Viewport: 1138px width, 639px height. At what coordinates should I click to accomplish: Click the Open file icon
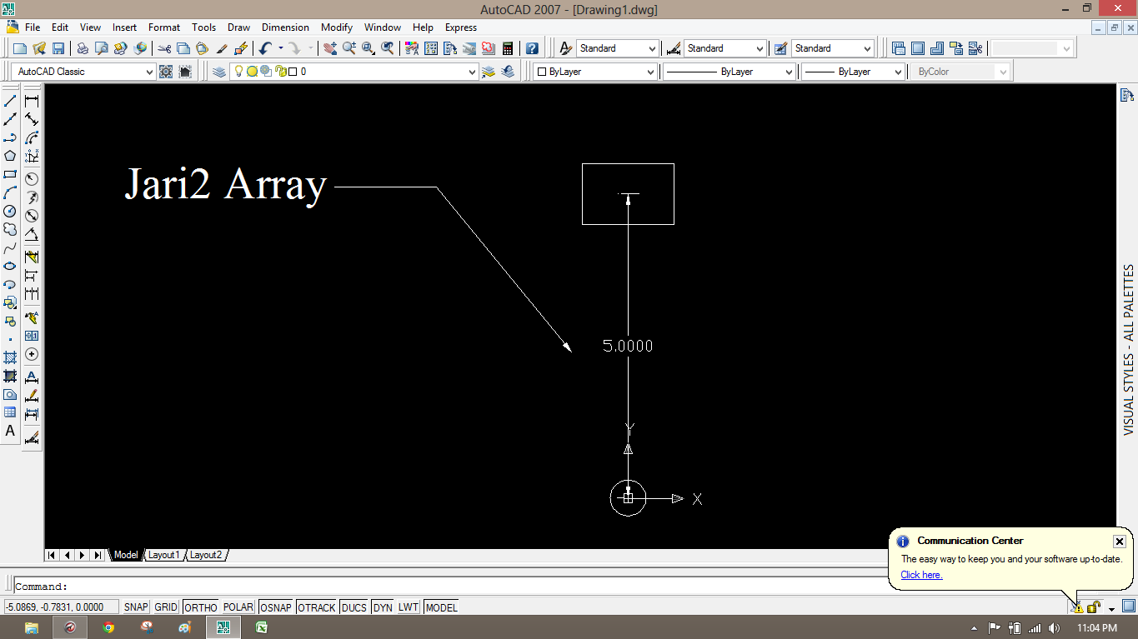pyautogui.click(x=39, y=48)
